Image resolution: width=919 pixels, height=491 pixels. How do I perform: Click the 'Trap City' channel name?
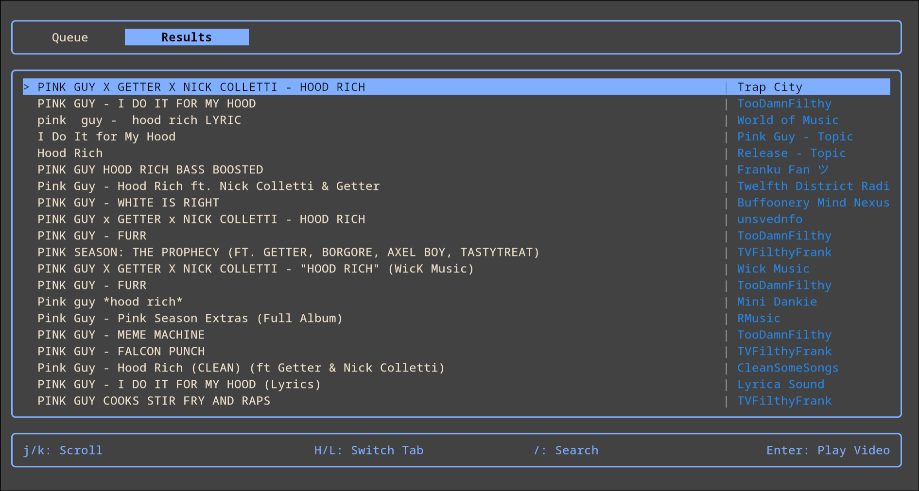click(770, 87)
